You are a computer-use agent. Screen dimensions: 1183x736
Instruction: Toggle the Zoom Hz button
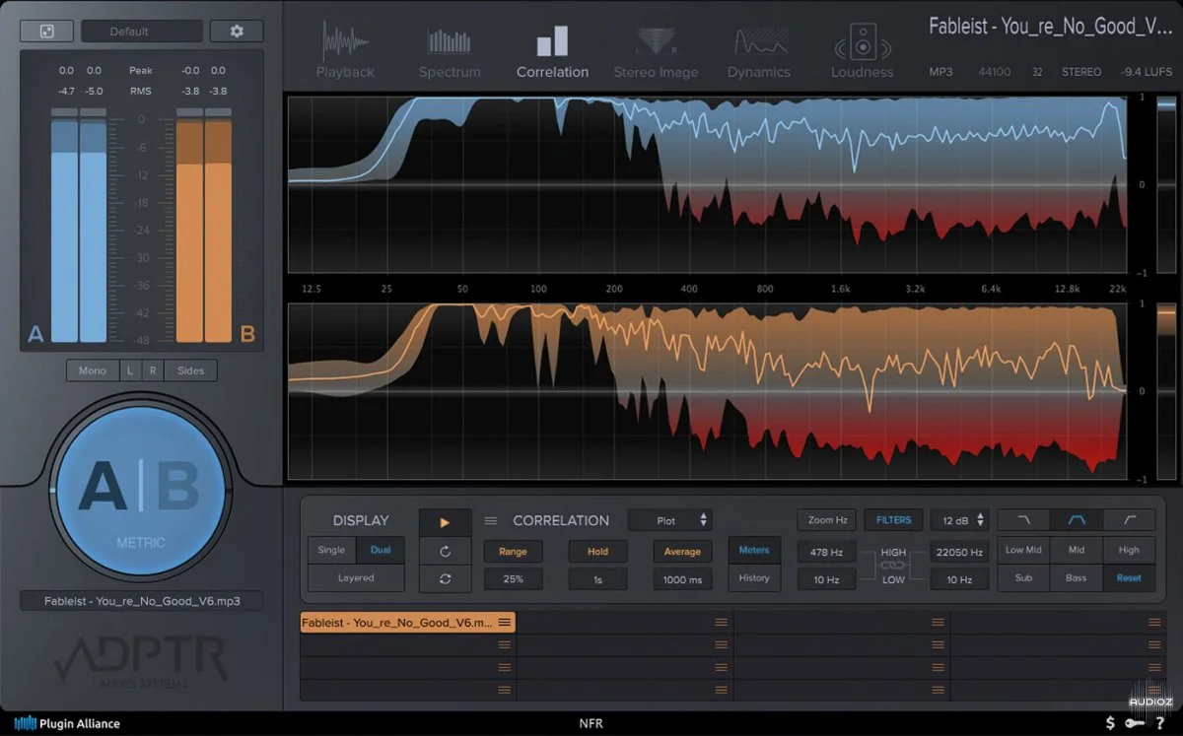[x=827, y=520]
